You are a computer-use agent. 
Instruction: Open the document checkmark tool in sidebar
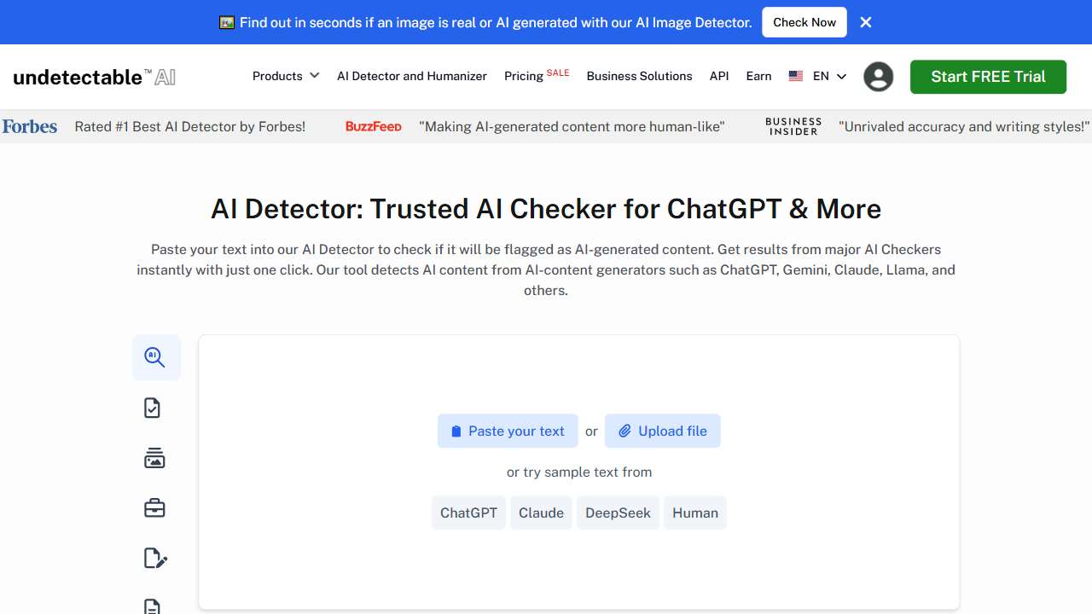point(154,407)
